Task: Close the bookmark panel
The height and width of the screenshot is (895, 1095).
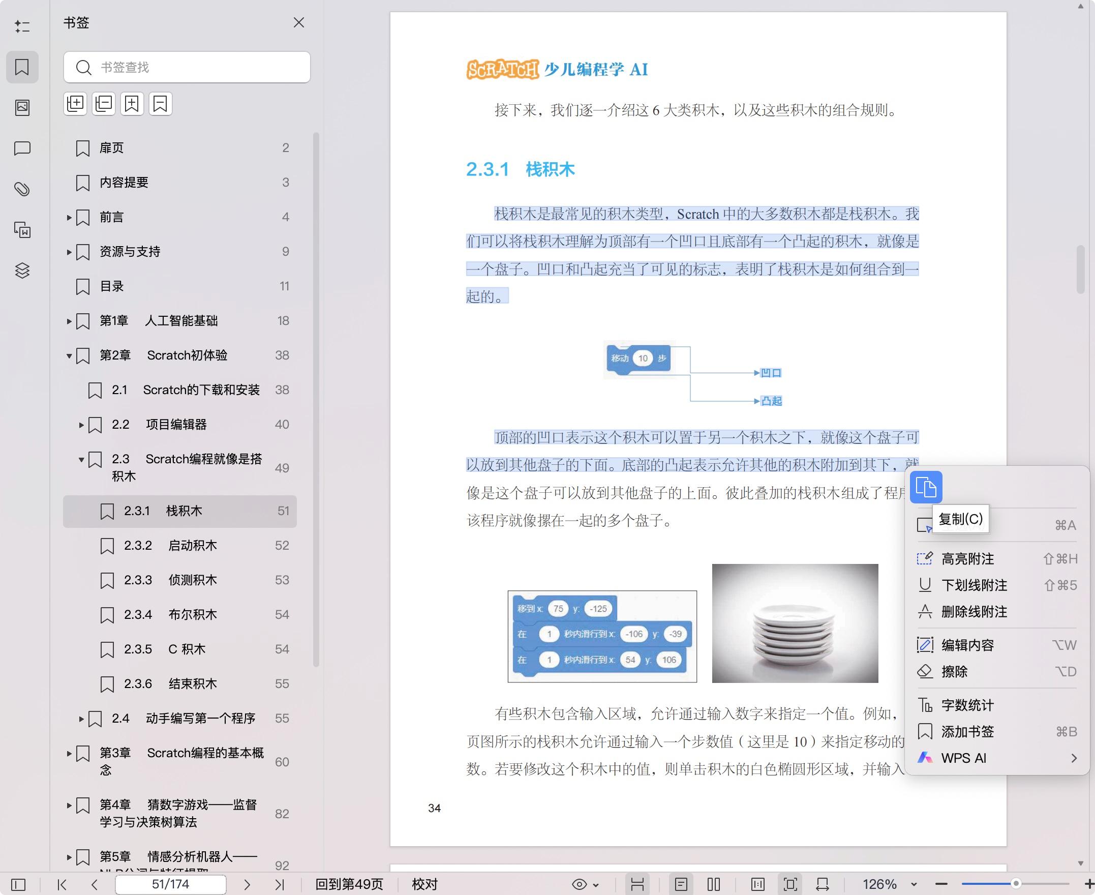Action: click(x=299, y=23)
